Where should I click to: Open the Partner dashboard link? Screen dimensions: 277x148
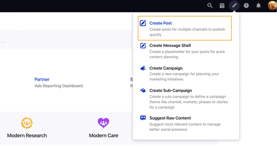tap(42, 79)
